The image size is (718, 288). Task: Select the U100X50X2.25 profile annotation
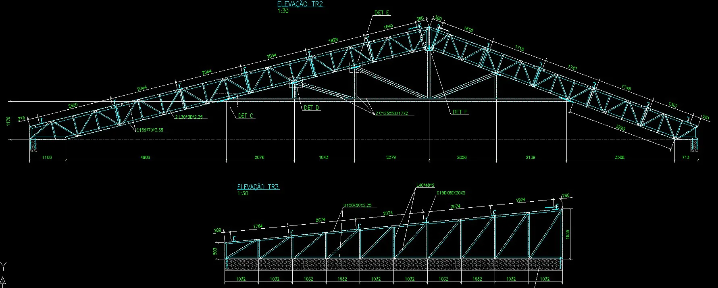tap(357, 205)
